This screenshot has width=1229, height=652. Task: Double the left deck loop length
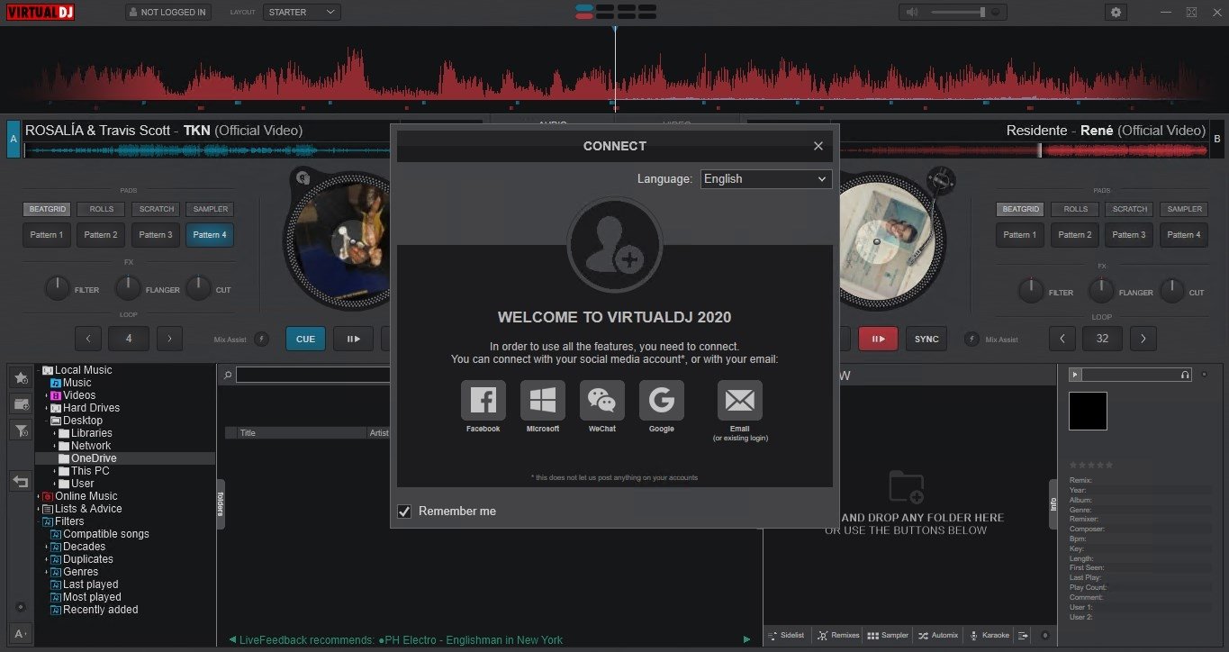[x=169, y=339]
